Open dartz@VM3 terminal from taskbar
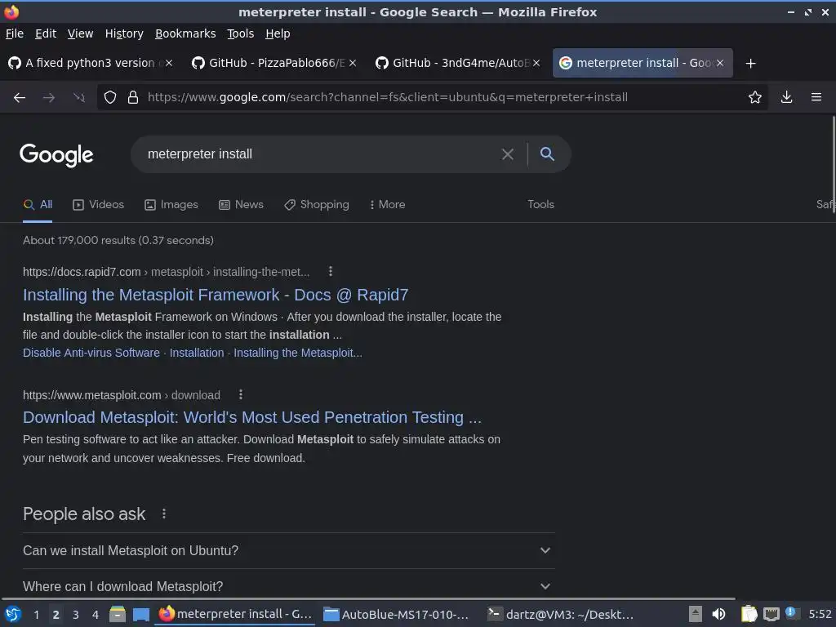The height and width of the screenshot is (627, 836). point(562,615)
